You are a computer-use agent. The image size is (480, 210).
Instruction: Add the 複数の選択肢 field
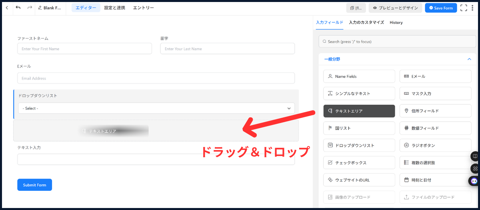click(x=435, y=162)
